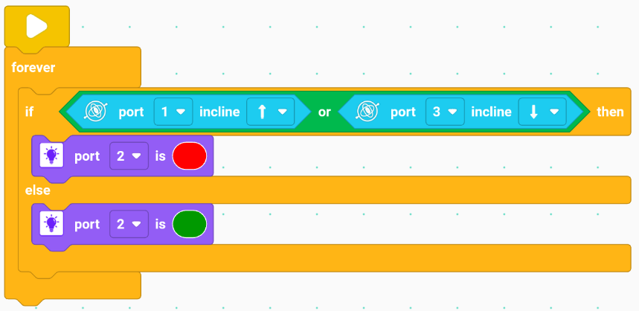The height and width of the screenshot is (311, 639).
Task: Expand the incline up direction dropdown arrow
Action: tap(282, 112)
